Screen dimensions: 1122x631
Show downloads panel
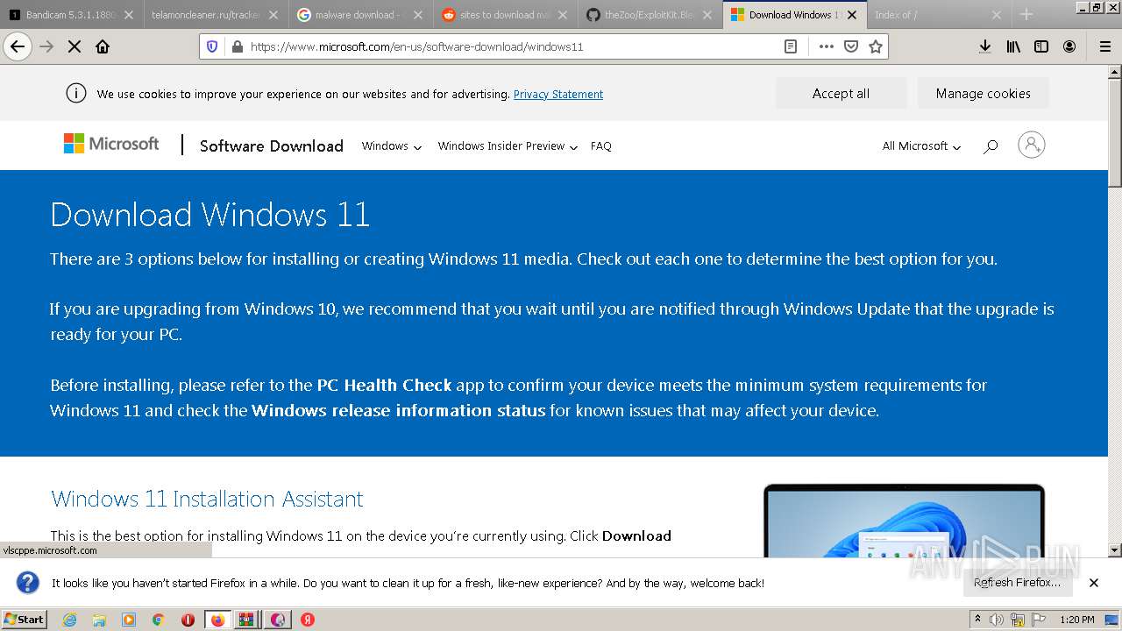[985, 46]
